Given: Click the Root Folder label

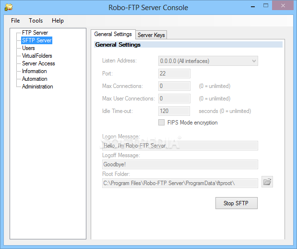Looking at the screenshot, I should point(116,174).
